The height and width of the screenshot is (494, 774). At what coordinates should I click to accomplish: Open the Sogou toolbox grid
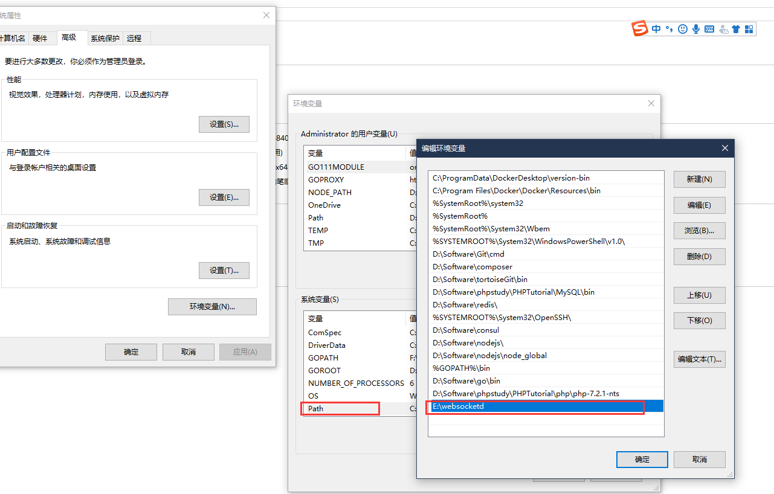click(749, 28)
